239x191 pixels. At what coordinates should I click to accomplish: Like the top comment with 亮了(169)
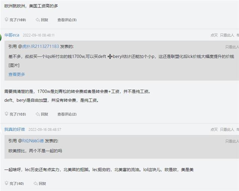[15, 20]
